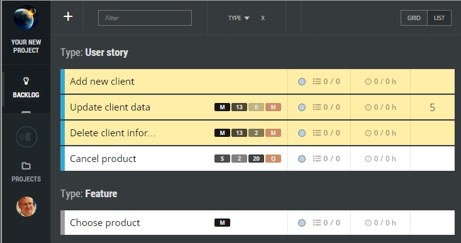461x243 pixels.
Task: Open the BACKLOG lightbulb section
Action: (26, 87)
